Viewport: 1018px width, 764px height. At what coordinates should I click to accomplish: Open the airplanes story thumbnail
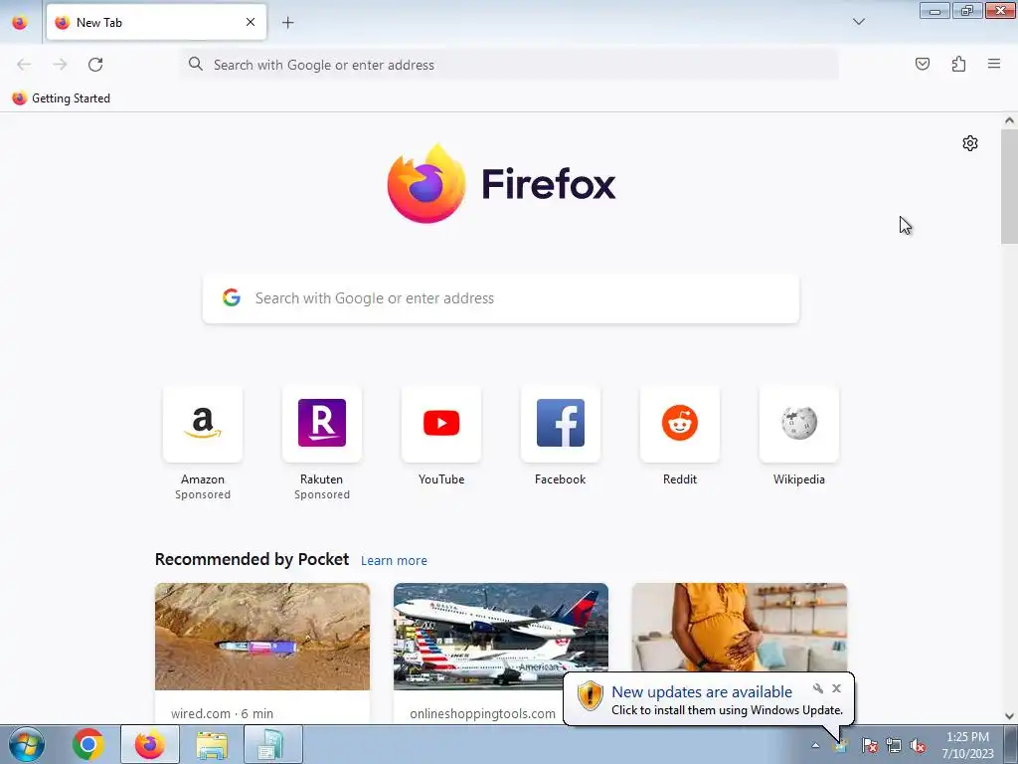tap(501, 637)
